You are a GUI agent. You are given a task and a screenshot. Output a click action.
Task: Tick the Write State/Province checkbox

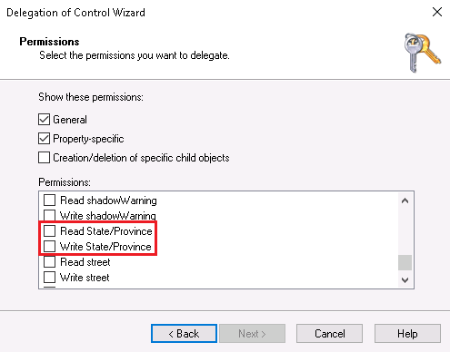click(50, 247)
